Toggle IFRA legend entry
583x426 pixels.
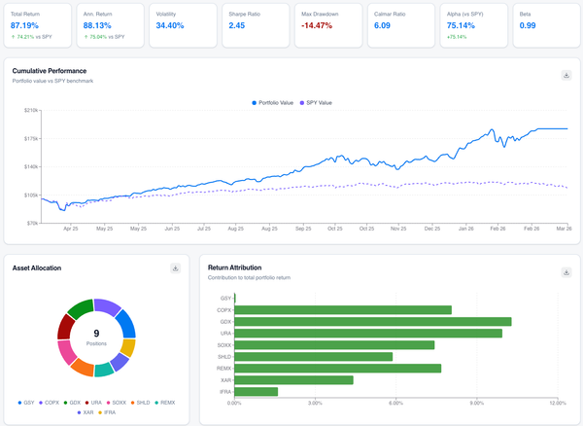point(107,412)
